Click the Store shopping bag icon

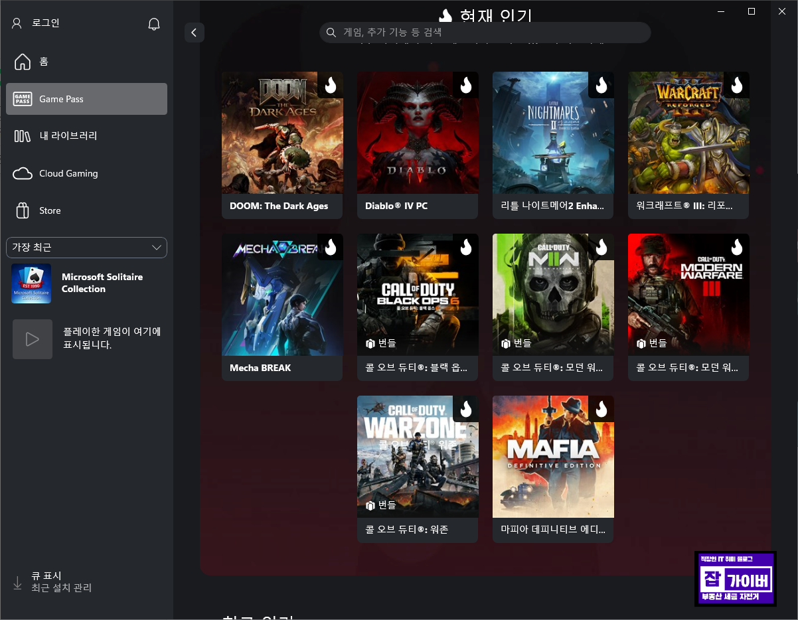(x=23, y=211)
